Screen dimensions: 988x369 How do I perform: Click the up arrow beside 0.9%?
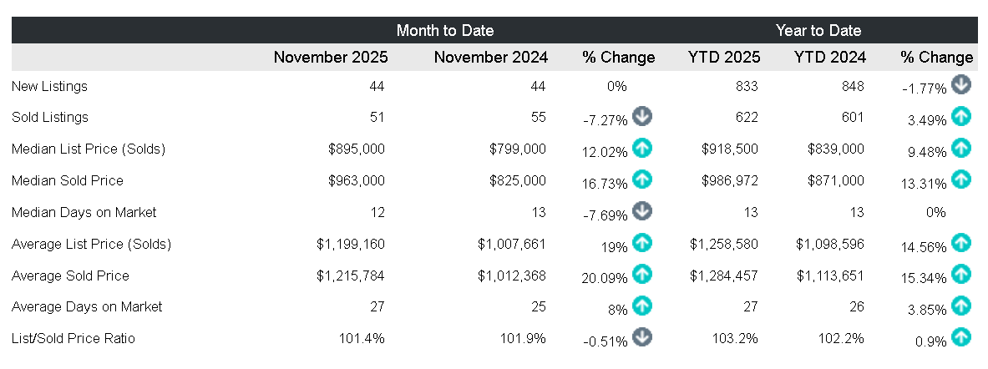point(961,336)
